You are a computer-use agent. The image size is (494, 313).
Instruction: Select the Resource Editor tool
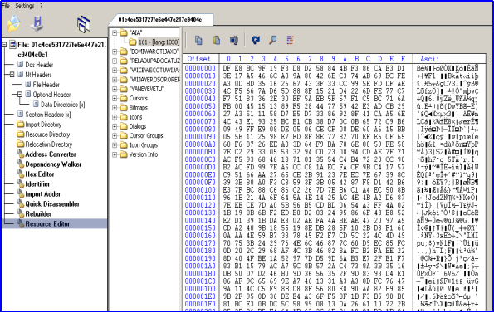[x=47, y=224]
